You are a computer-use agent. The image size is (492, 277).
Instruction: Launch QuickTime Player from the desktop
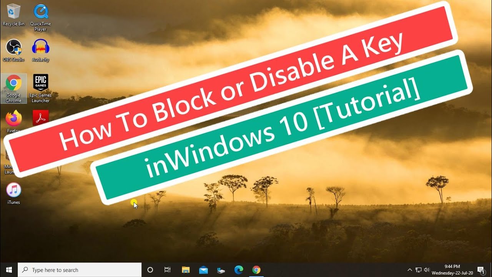(40, 18)
